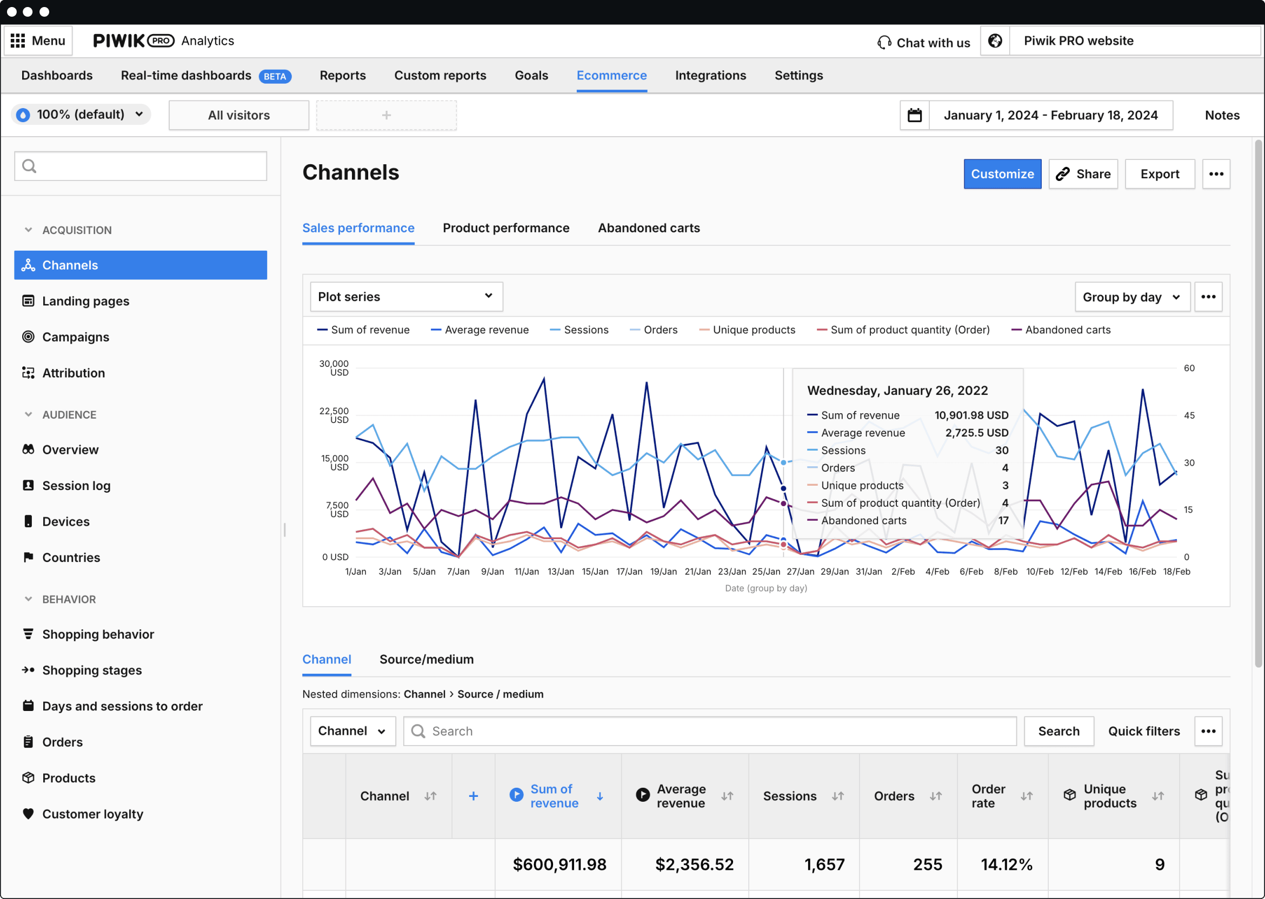Toggle Orders series in chart legend
Screen dimensions: 1265x899
[653, 330]
